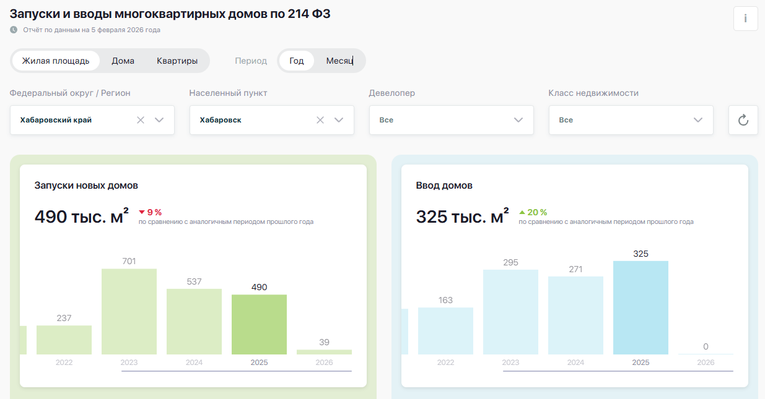Click the 701 bar for 2023 launches
765x399 pixels.
pos(129,309)
